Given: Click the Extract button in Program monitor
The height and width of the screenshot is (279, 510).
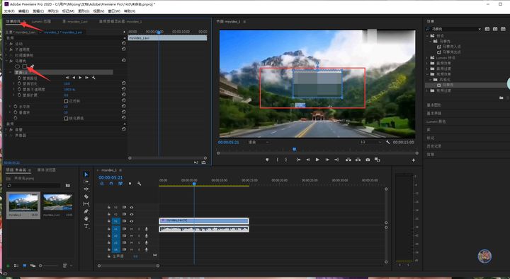Looking at the screenshot, I should click(358, 160).
